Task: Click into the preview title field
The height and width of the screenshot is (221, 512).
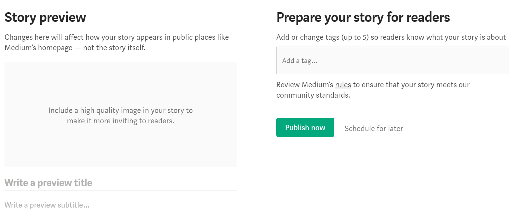Action: coord(120,183)
